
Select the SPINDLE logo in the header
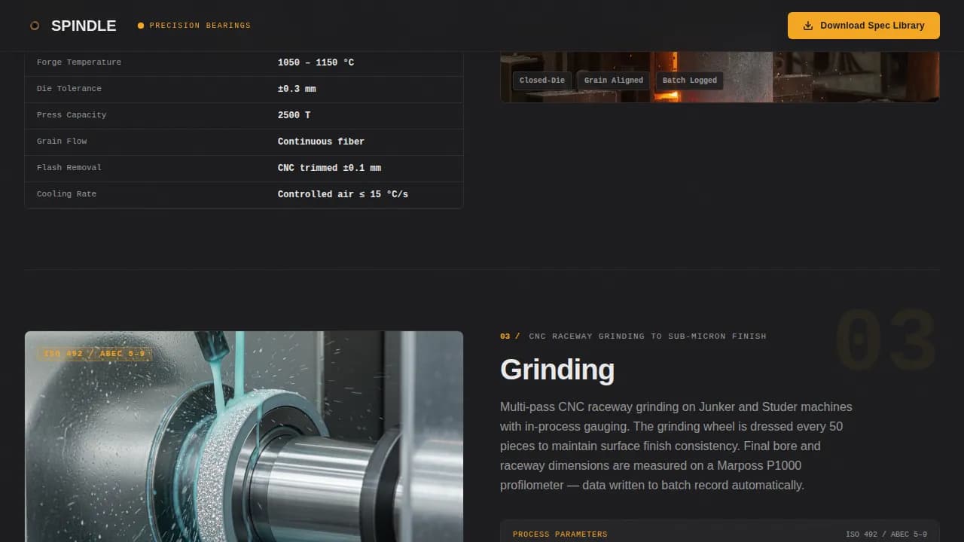click(84, 25)
